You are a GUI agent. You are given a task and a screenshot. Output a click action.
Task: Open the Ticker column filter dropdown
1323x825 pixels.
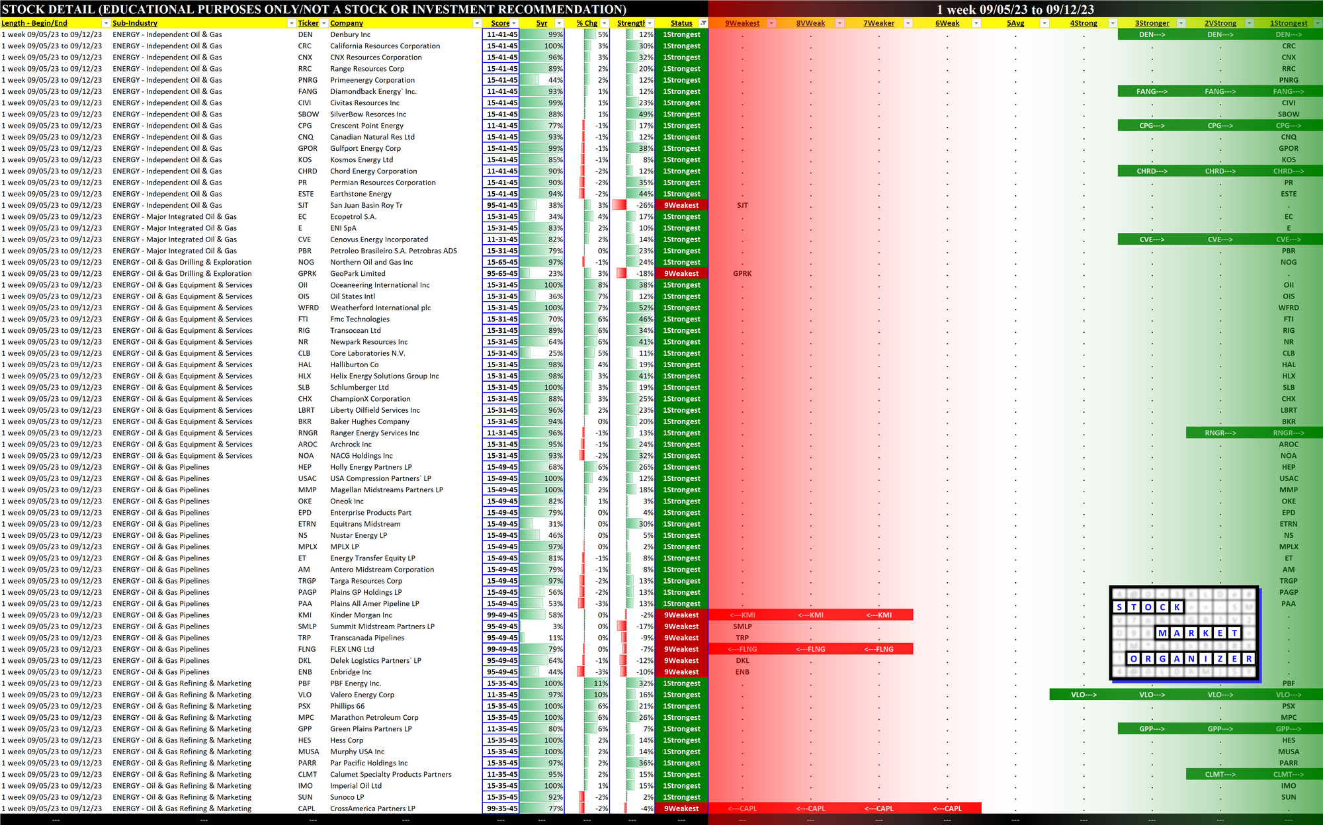pos(323,23)
